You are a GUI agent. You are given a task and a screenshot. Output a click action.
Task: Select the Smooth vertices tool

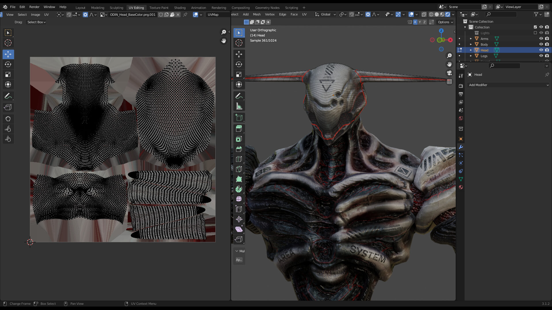239,199
